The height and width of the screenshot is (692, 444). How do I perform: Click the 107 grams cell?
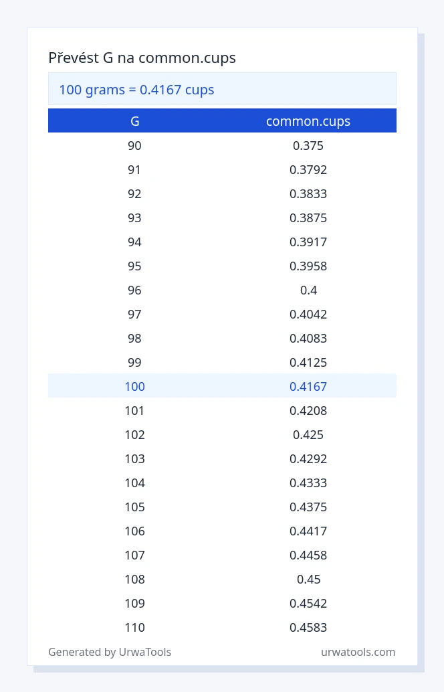click(134, 555)
